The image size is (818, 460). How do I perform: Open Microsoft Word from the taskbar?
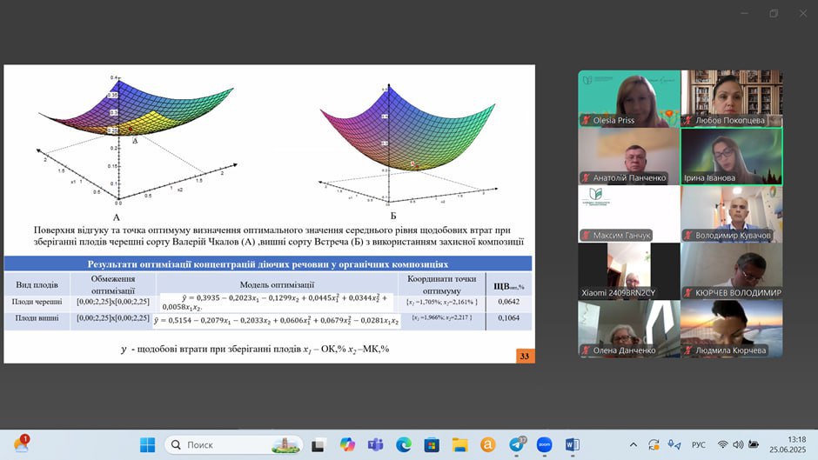pyautogui.click(x=573, y=445)
